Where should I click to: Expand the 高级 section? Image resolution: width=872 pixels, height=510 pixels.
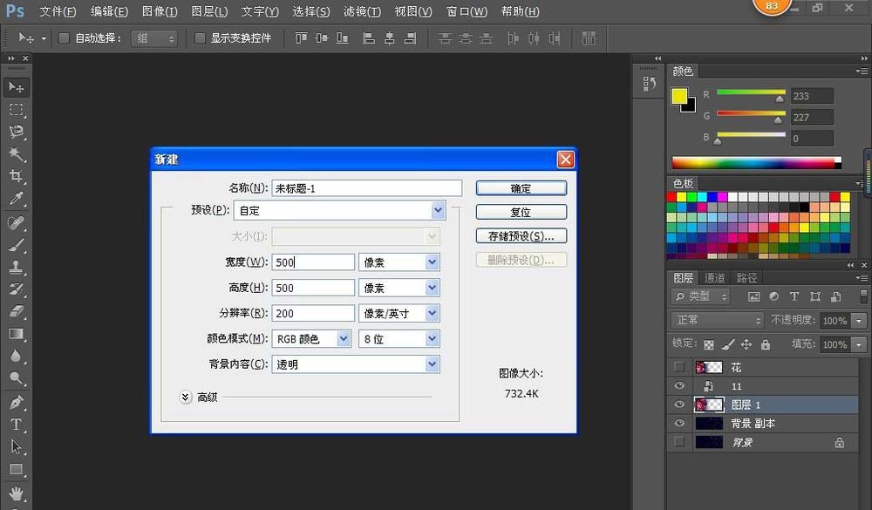click(x=185, y=397)
